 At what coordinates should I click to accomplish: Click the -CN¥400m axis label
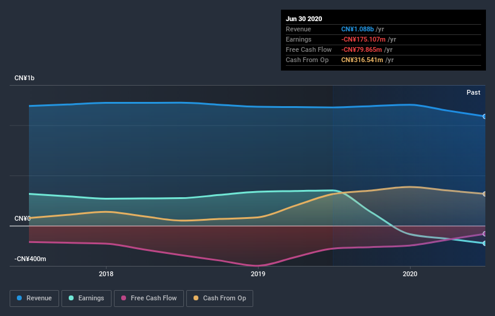tap(30, 259)
